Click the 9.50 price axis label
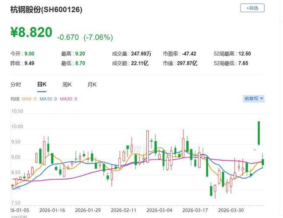 click(x=16, y=142)
